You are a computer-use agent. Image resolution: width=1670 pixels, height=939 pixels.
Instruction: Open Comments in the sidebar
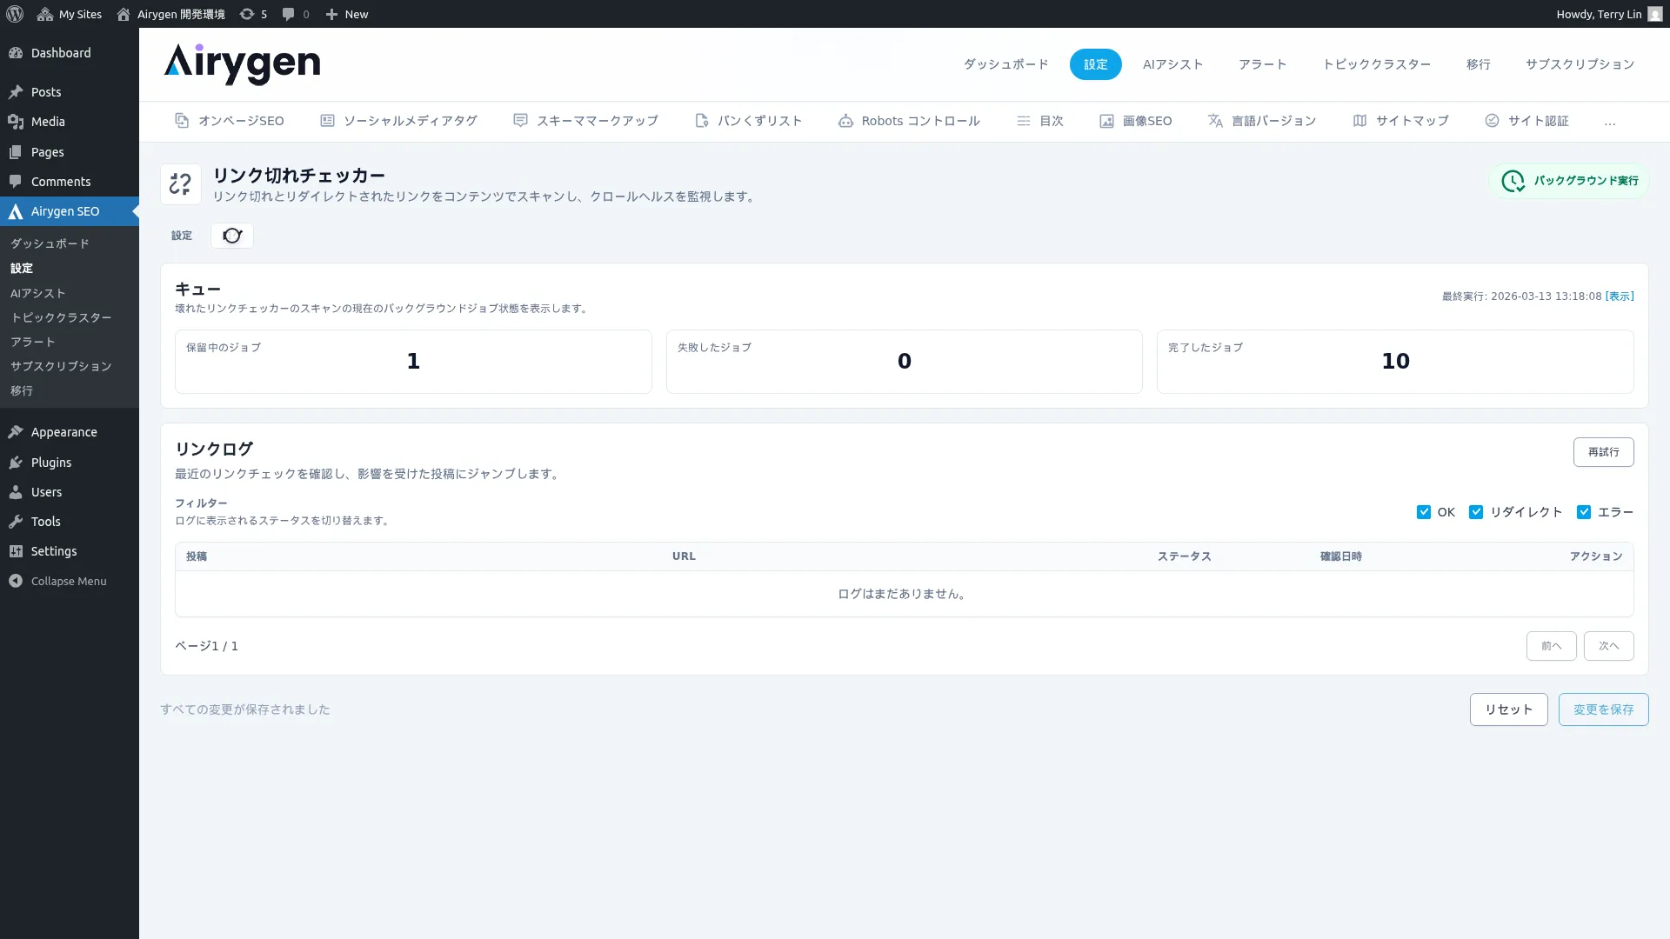(x=70, y=182)
